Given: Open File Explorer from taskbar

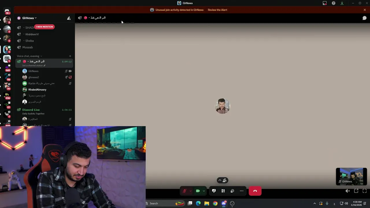Looking at the screenshot, I should [207, 203].
